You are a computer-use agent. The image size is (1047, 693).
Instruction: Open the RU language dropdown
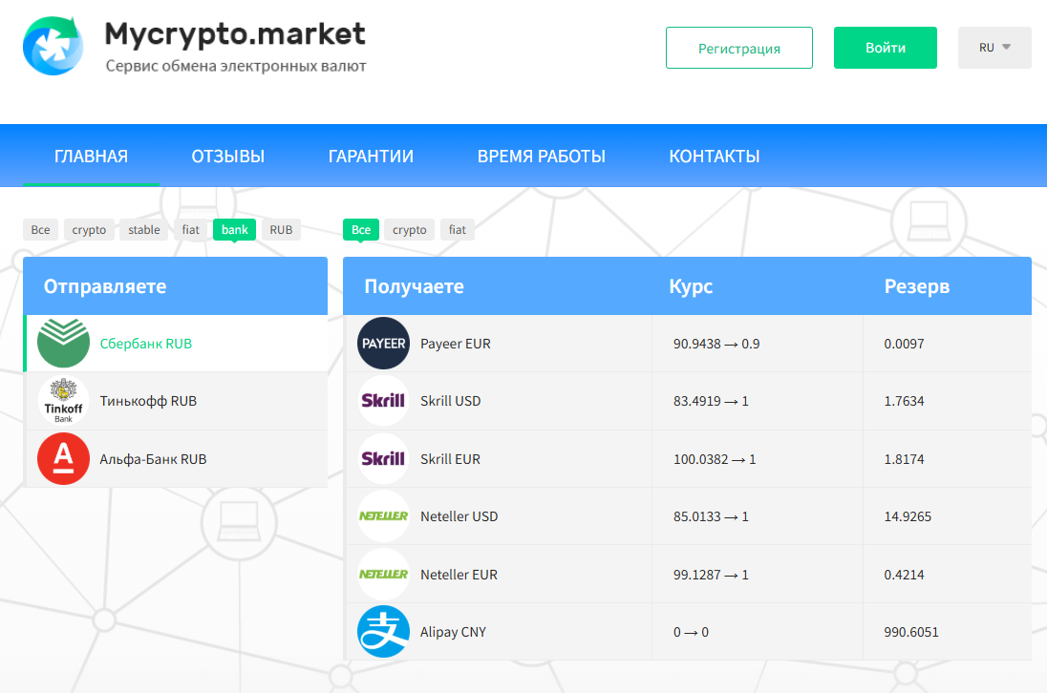(x=994, y=48)
